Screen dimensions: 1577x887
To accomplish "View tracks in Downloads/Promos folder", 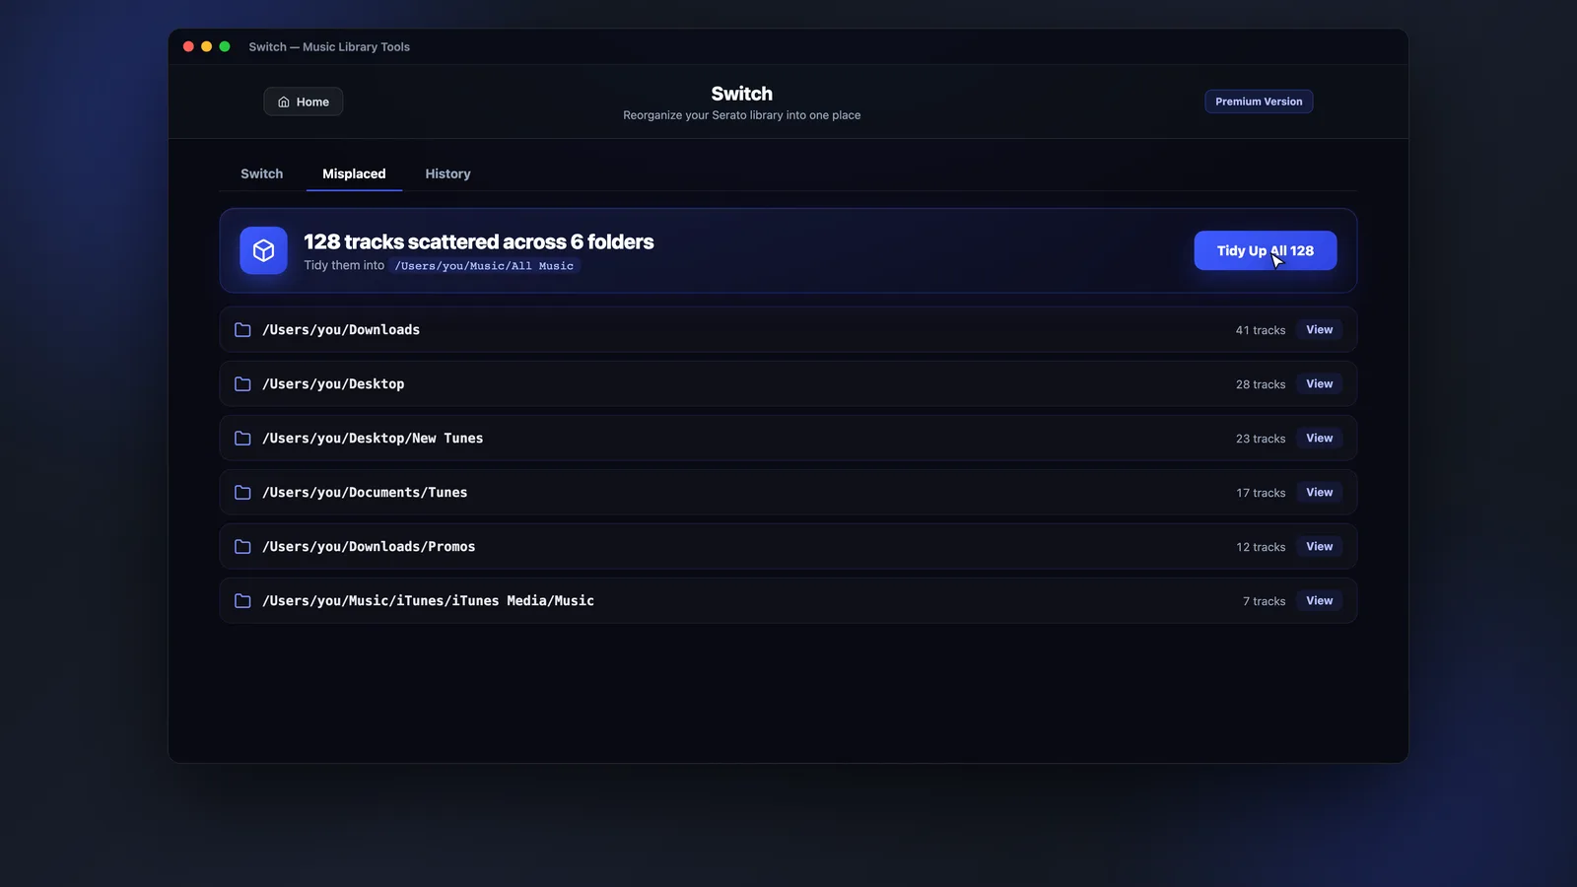I will pos(1319,547).
